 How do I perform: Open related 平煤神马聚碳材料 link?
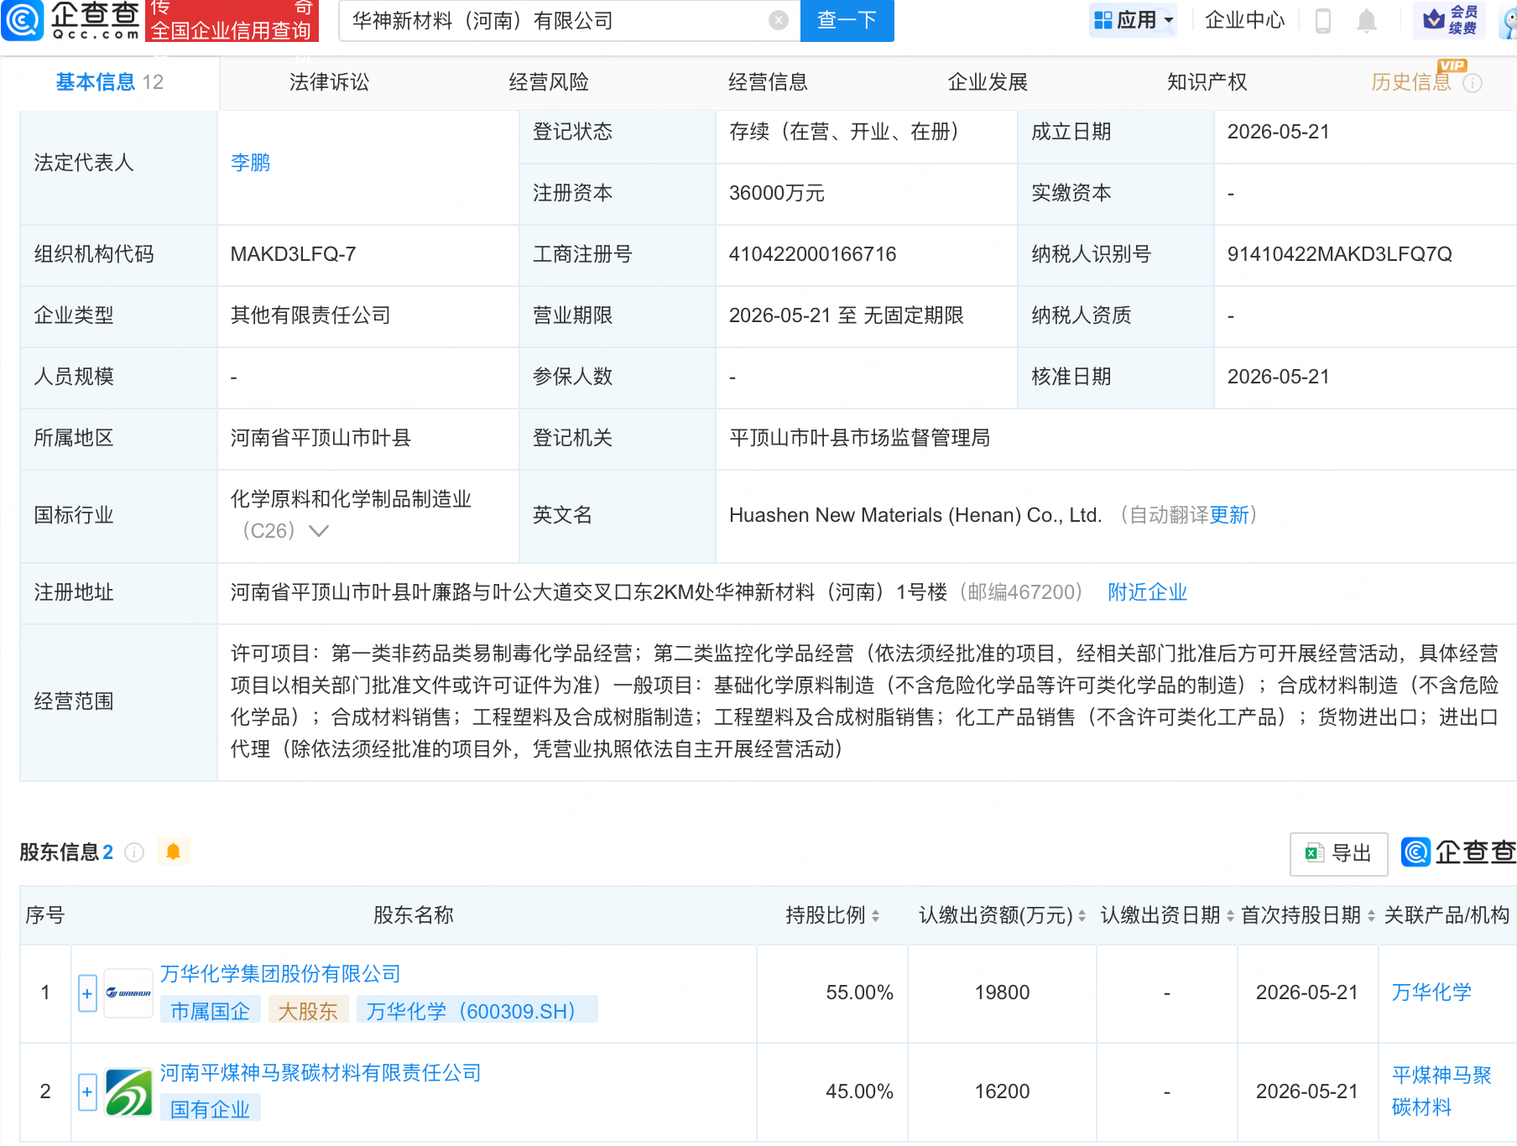click(1441, 1091)
